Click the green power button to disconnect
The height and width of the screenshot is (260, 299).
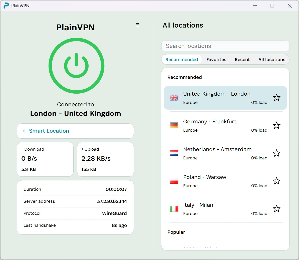click(76, 66)
